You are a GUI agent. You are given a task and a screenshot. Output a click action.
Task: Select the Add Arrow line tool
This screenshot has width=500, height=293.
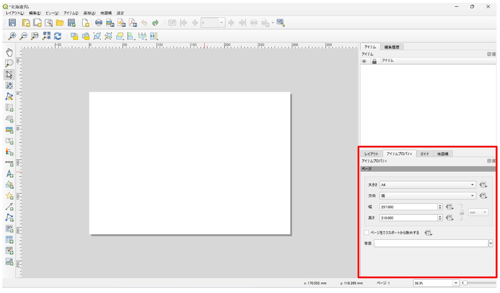(x=9, y=207)
